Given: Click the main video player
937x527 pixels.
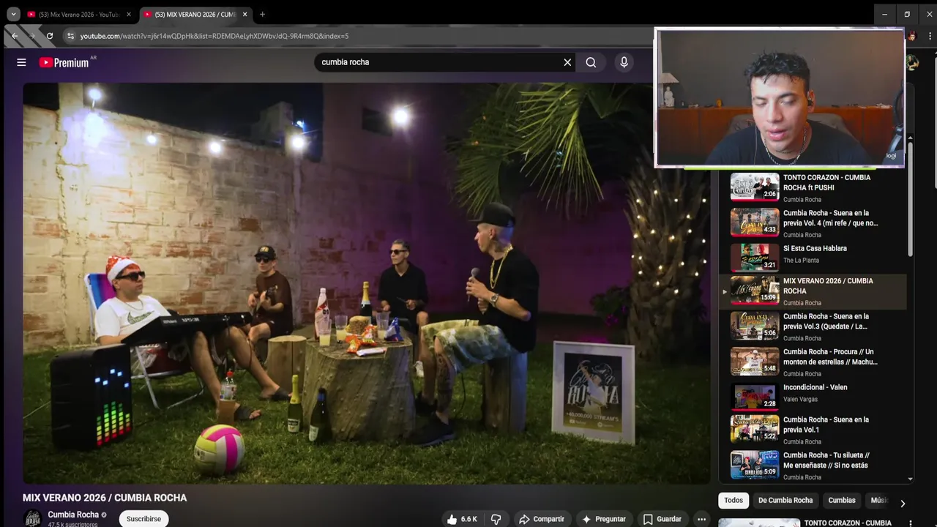Looking at the screenshot, I should coord(366,283).
